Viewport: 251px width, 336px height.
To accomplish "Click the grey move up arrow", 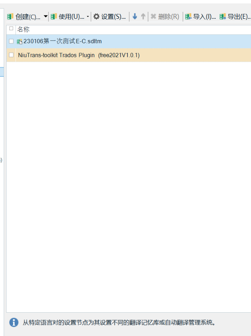I will tap(143, 16).
